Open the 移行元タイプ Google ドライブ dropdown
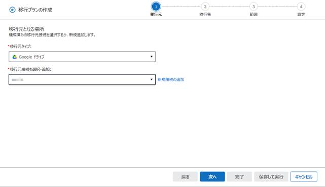This screenshot has height=187, width=325. (x=82, y=57)
